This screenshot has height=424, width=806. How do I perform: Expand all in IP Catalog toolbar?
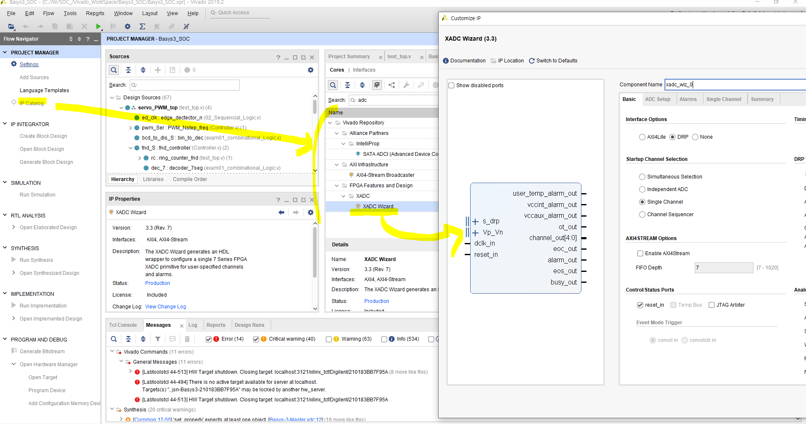point(362,85)
